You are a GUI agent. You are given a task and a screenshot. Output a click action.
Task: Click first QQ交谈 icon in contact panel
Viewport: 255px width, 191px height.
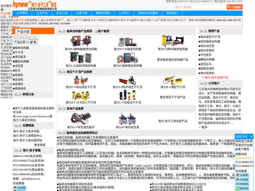[242, 175]
